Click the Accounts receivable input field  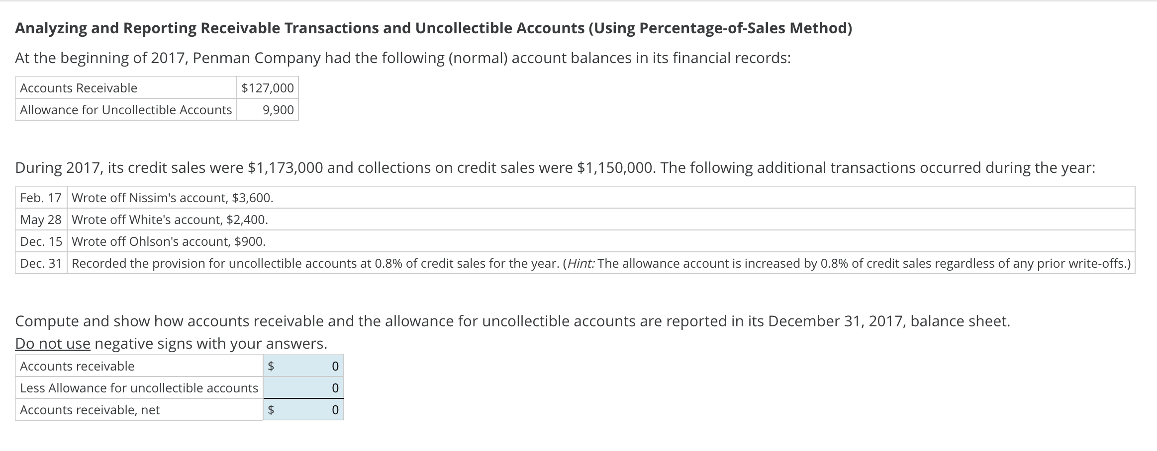(302, 366)
